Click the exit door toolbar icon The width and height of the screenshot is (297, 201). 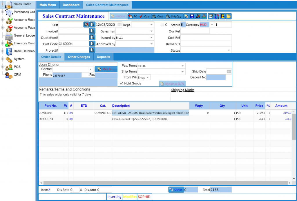click(x=222, y=16)
